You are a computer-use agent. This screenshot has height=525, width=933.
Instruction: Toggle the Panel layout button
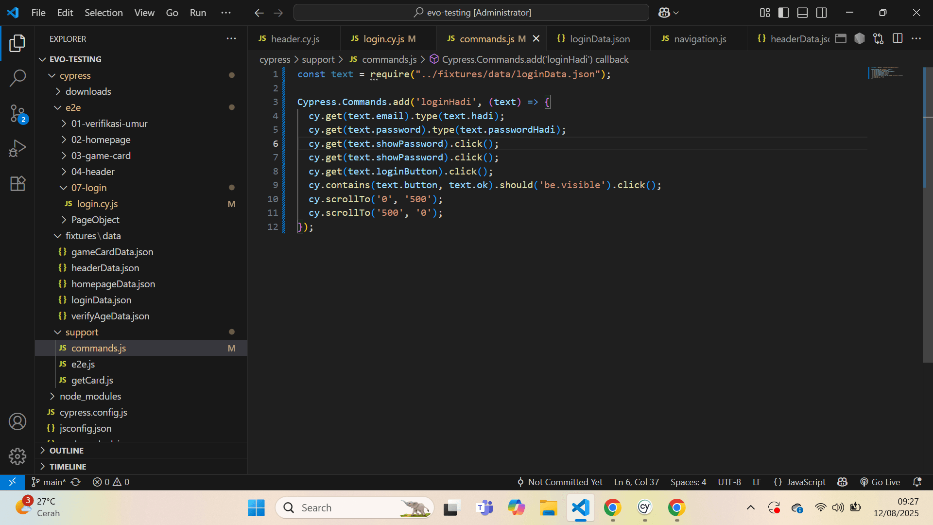click(802, 13)
